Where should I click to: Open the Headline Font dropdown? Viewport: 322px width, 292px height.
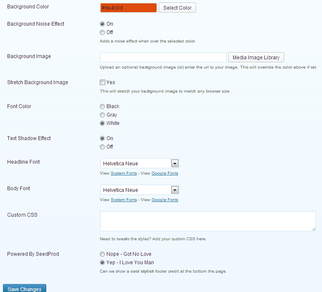(140, 163)
